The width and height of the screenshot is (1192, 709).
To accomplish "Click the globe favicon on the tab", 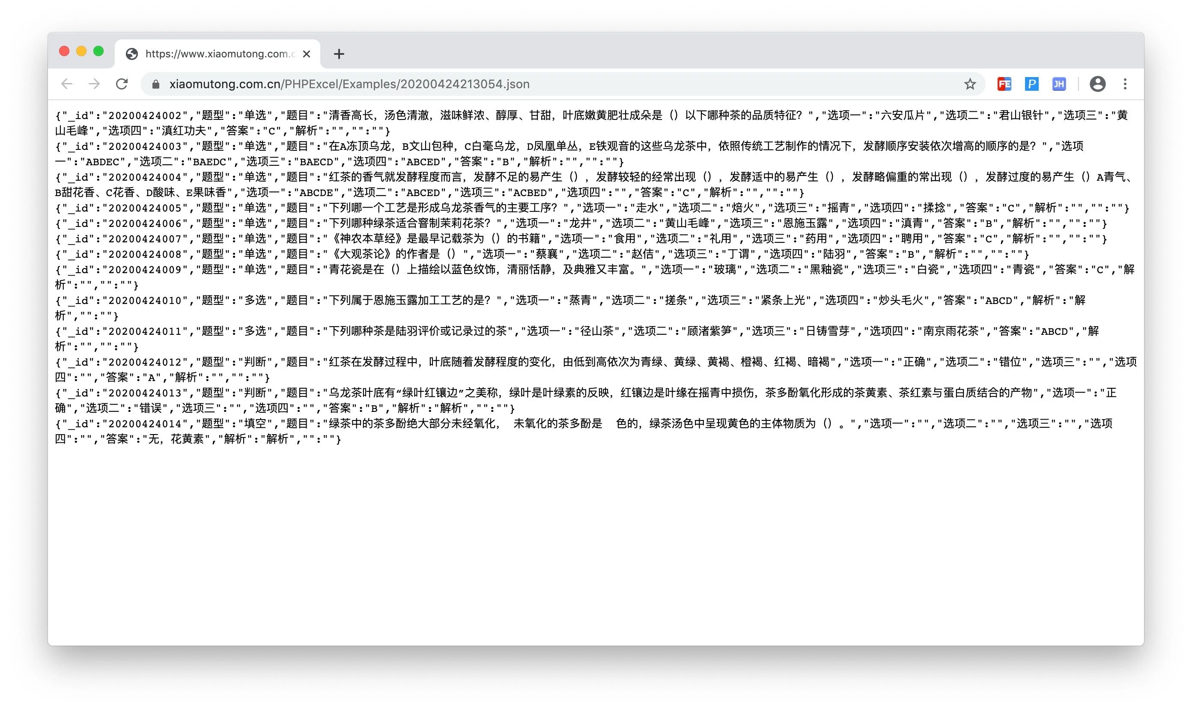I will [132, 54].
